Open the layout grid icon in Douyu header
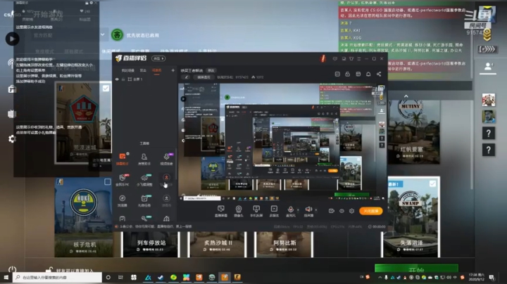This screenshot has width=507, height=284. (358, 75)
